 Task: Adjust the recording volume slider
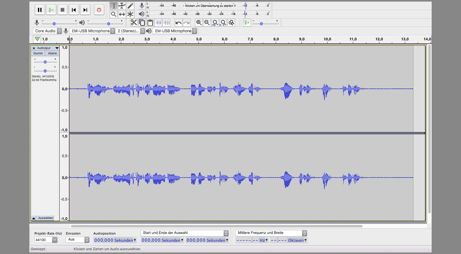pos(59,23)
